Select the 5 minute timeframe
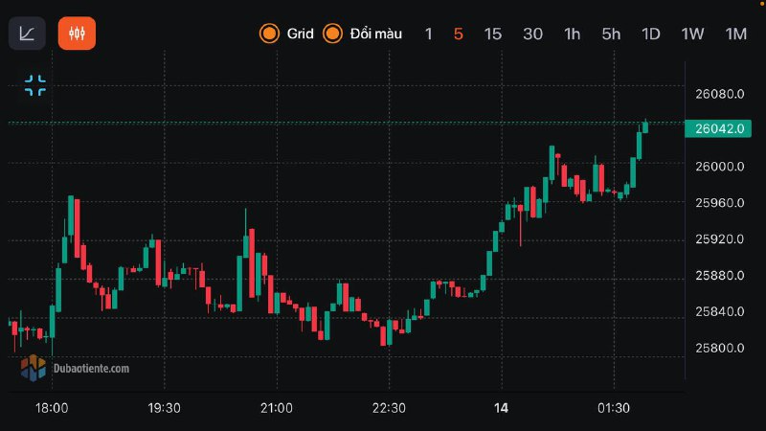 pos(459,34)
